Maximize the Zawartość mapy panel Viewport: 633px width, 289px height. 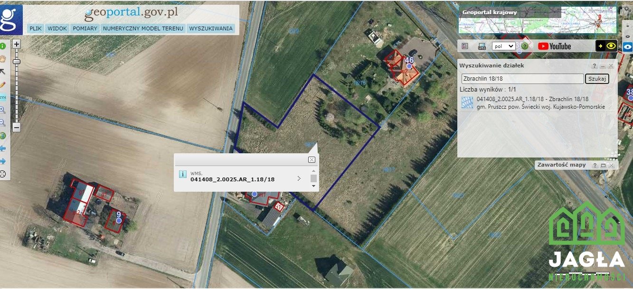click(603, 165)
